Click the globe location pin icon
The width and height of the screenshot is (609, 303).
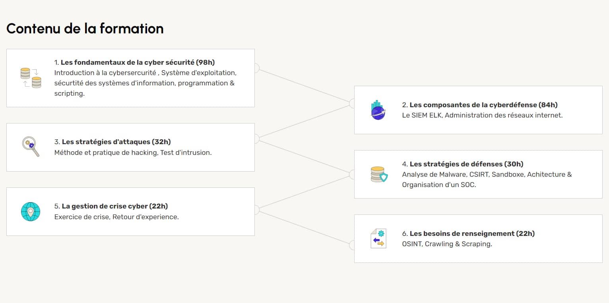pos(31,212)
